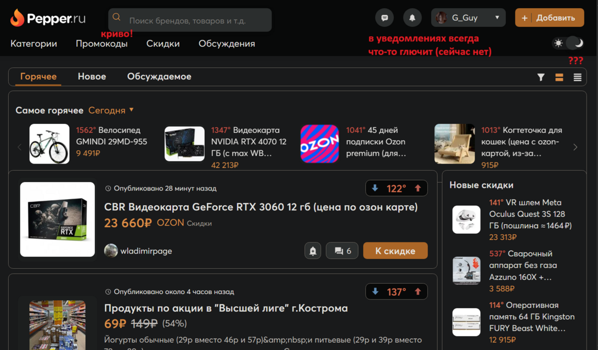
Task: Open the CBR Видеокарта GeForce RTX 3060 title
Action: click(x=261, y=207)
